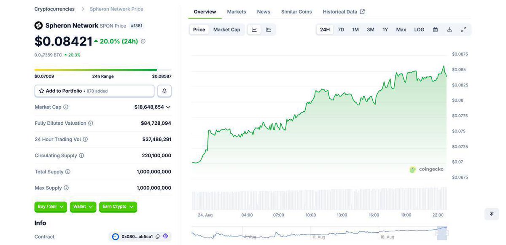
Task: Click the 24h low value $0.07009
Action: coord(44,76)
